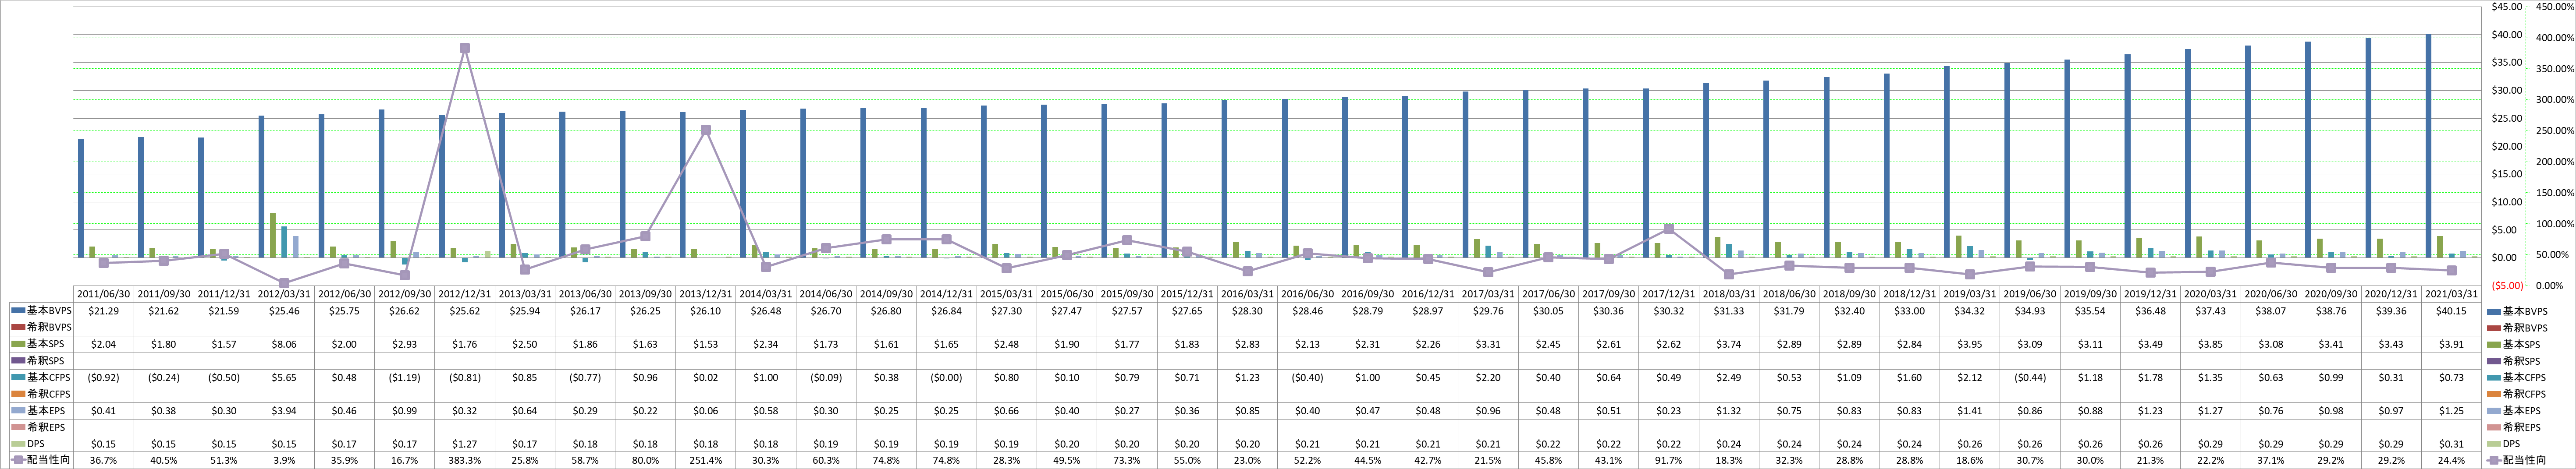Click the 3.9% cell in the 配当性向 row
This screenshot has height=469, width=2576.
coord(285,460)
